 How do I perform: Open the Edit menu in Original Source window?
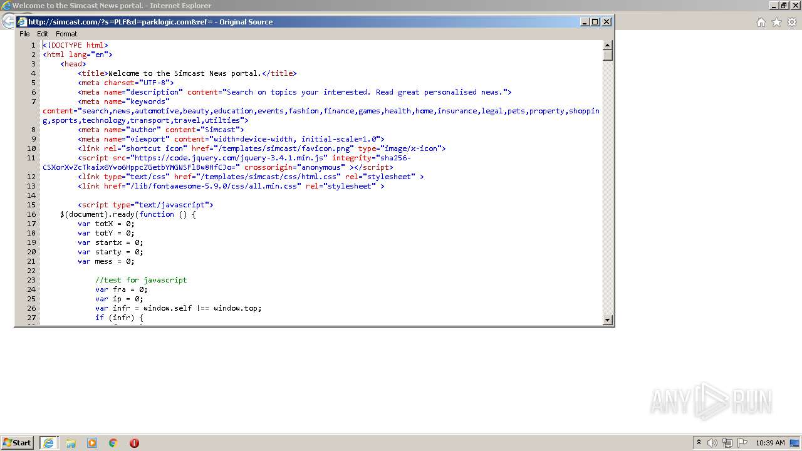coord(43,34)
